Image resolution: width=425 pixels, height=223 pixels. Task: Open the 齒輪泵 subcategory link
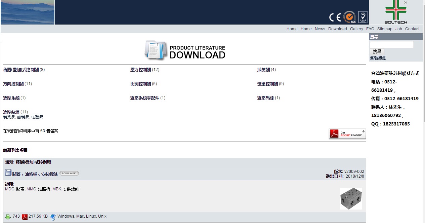click(x=23, y=117)
